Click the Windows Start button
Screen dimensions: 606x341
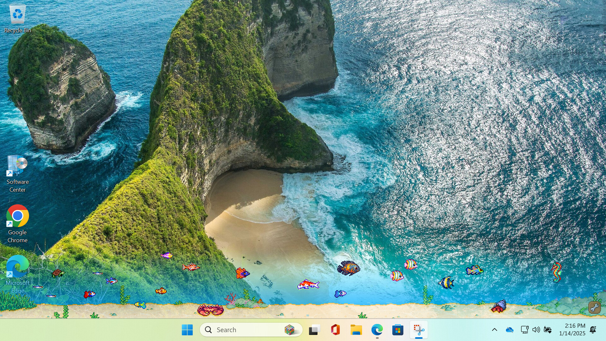(x=187, y=330)
